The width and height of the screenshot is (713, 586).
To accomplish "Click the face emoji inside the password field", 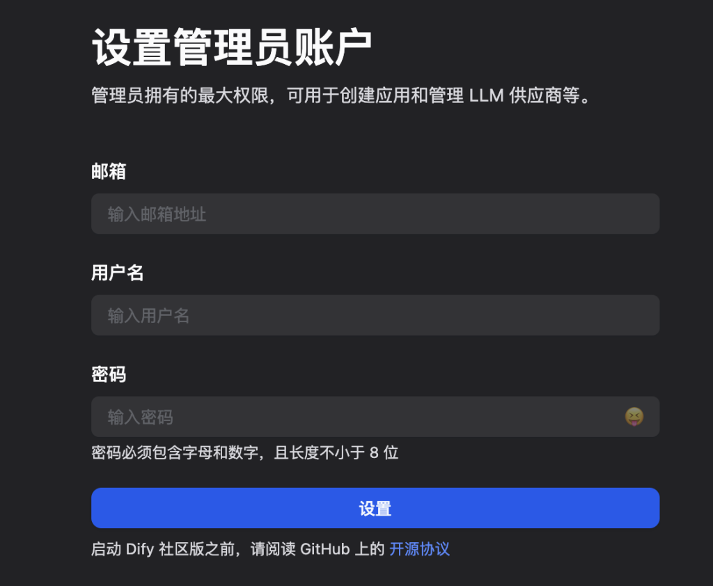I will (636, 416).
